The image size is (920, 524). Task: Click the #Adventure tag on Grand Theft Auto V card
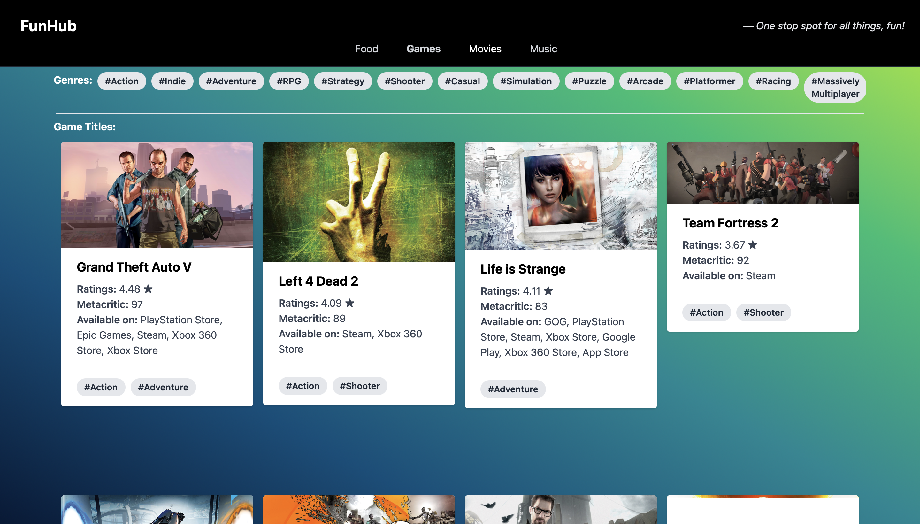point(163,387)
